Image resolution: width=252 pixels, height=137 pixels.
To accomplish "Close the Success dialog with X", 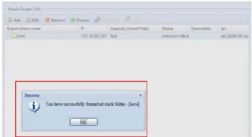I will 140,95.
